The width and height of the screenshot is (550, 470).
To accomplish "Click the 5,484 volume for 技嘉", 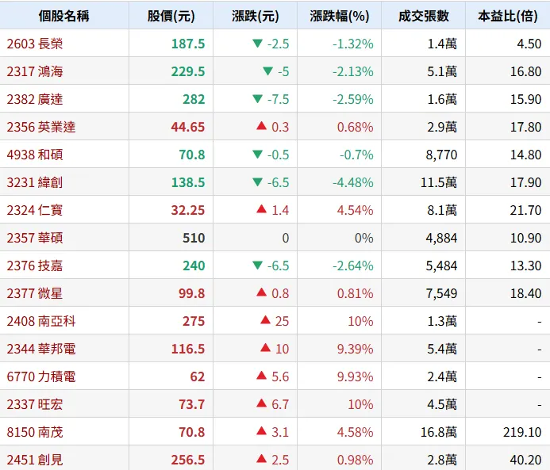I will [x=441, y=266].
